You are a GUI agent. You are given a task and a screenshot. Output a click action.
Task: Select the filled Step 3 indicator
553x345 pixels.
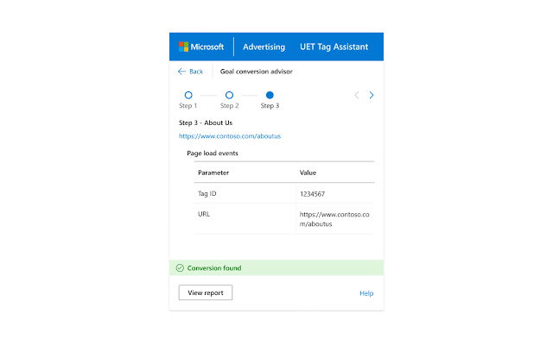(270, 95)
